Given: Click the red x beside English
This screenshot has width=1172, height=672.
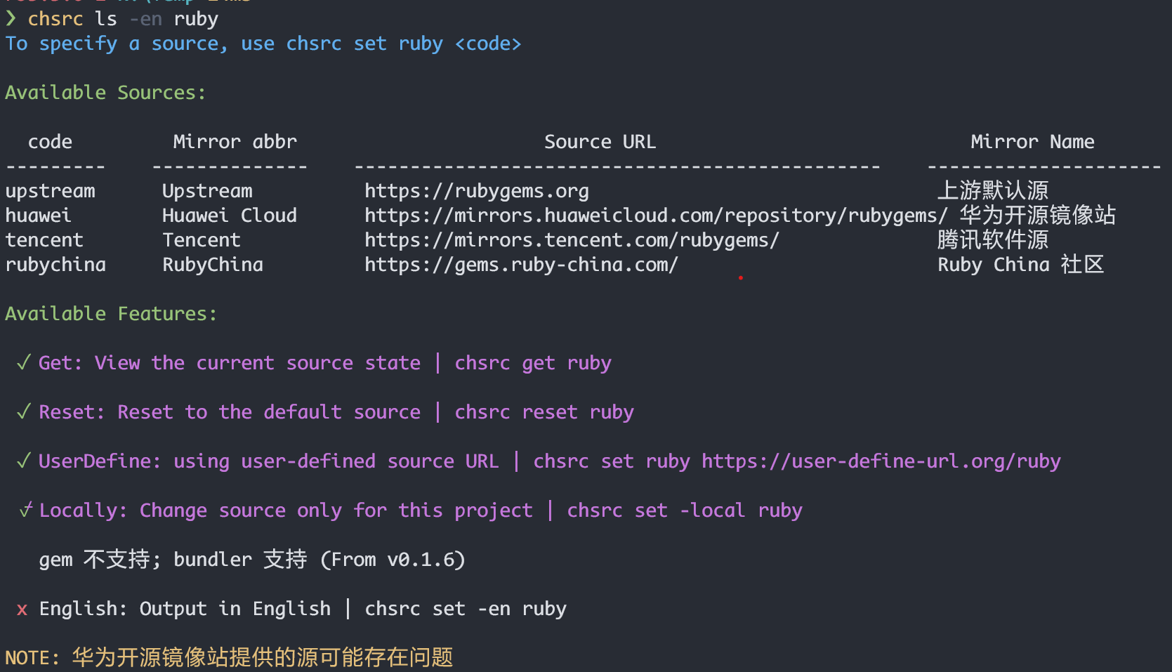Looking at the screenshot, I should (x=22, y=609).
